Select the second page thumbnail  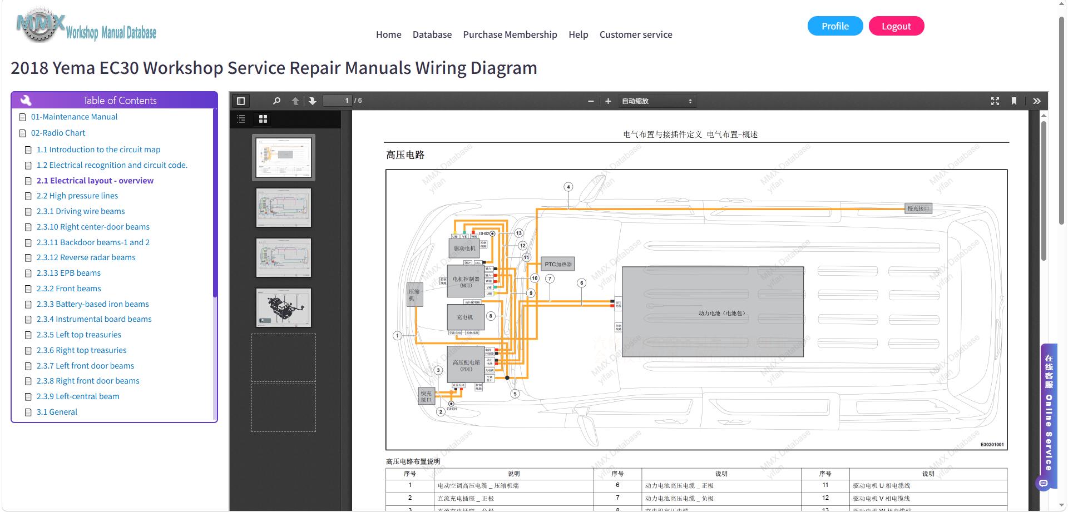coord(284,207)
